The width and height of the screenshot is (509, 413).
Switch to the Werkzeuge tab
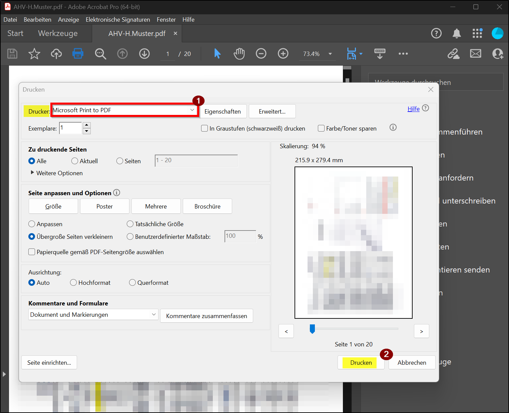(x=58, y=33)
